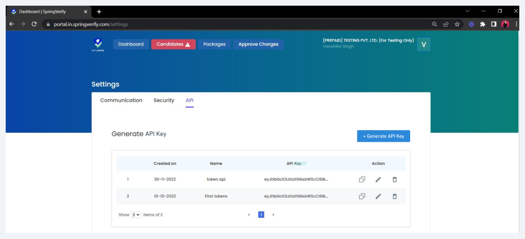Open the browser extensions puzzle icon
Viewport: 525px width, 239px height.
[x=482, y=24]
